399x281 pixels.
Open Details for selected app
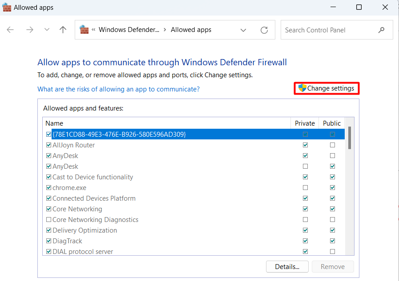(287, 266)
